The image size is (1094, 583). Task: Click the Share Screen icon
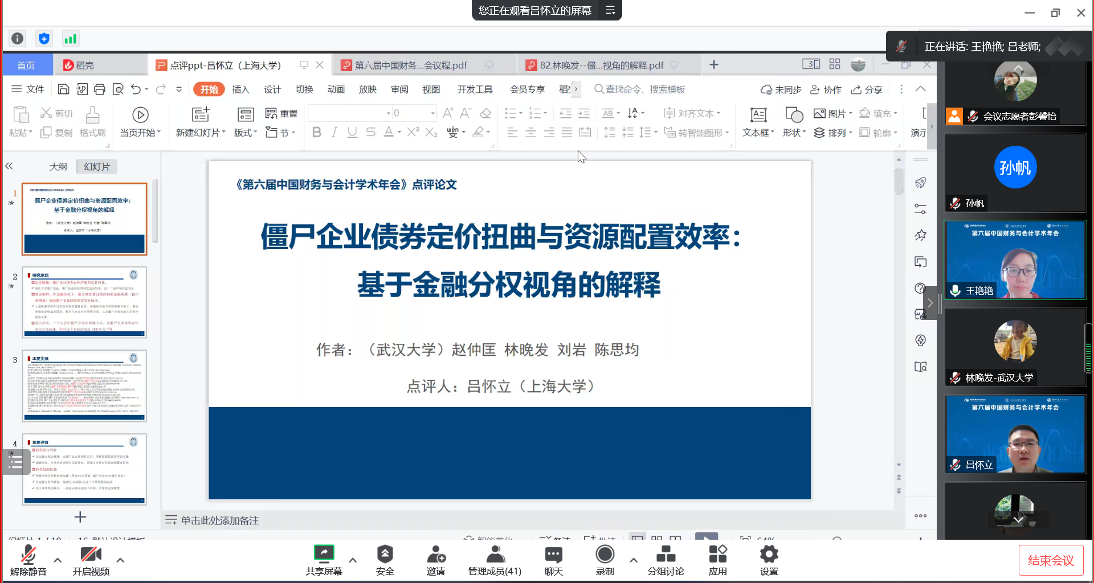click(324, 554)
